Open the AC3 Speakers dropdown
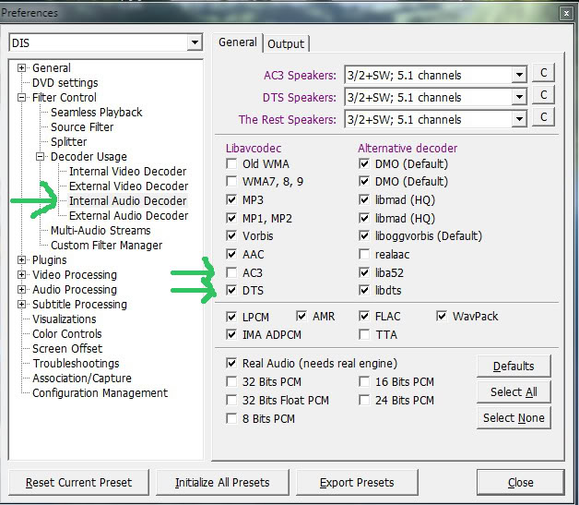The image size is (579, 505). [519, 75]
